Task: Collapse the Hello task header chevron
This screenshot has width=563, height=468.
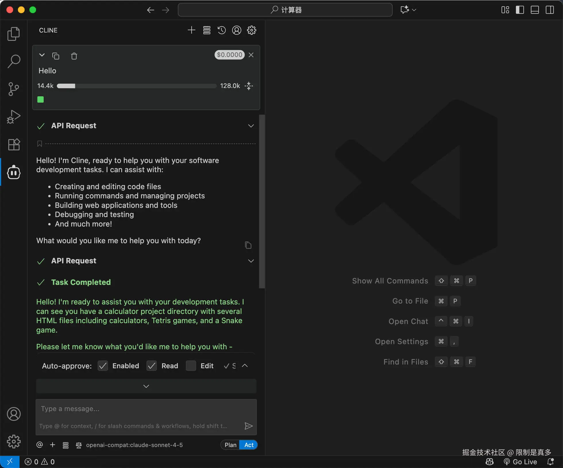Action: [42, 55]
